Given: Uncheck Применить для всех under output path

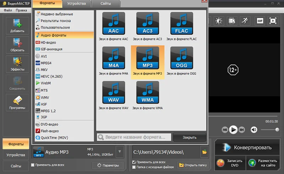Looking at the screenshot, I should [x=134, y=162].
